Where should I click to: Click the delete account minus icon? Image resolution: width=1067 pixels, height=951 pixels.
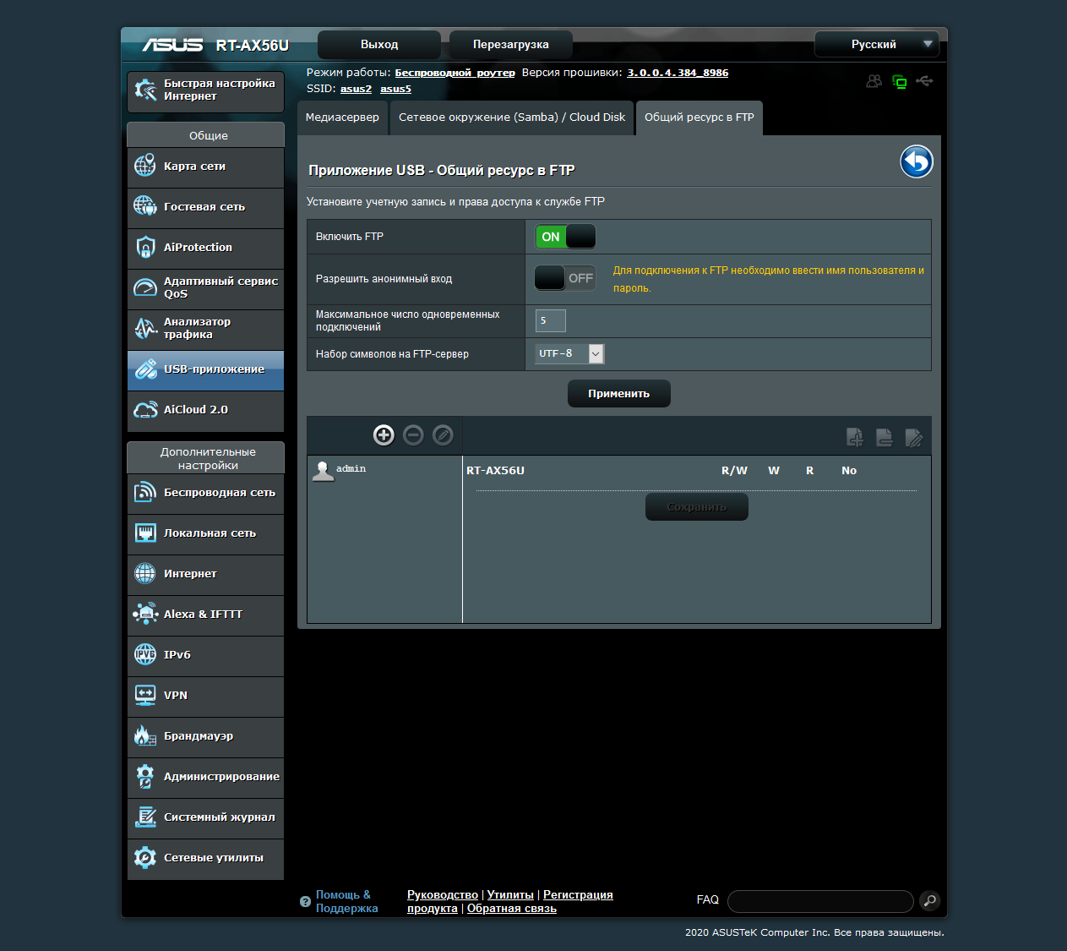[x=413, y=435]
